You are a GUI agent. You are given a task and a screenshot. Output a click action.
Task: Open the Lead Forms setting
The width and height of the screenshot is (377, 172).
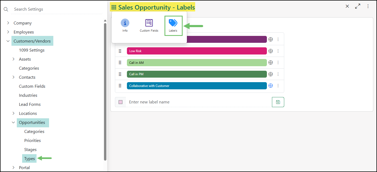[30, 104]
